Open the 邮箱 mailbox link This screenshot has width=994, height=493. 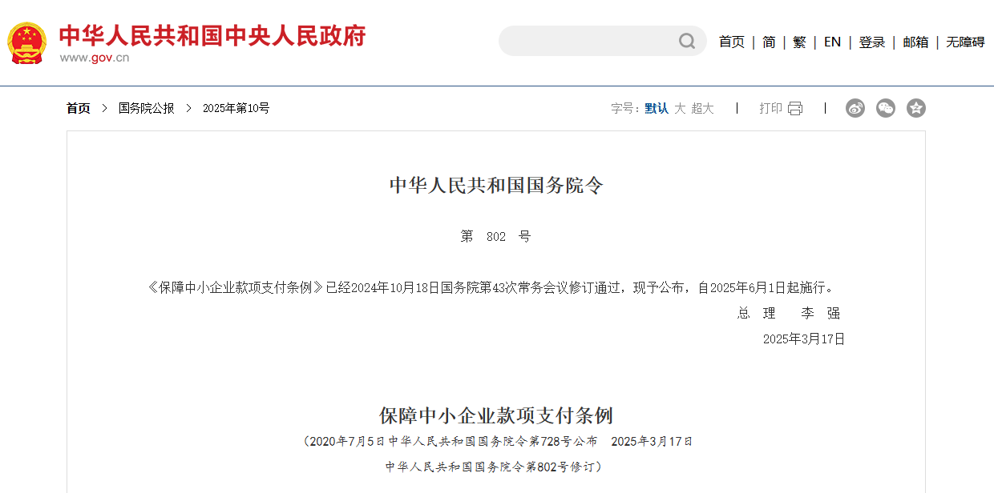pos(915,42)
